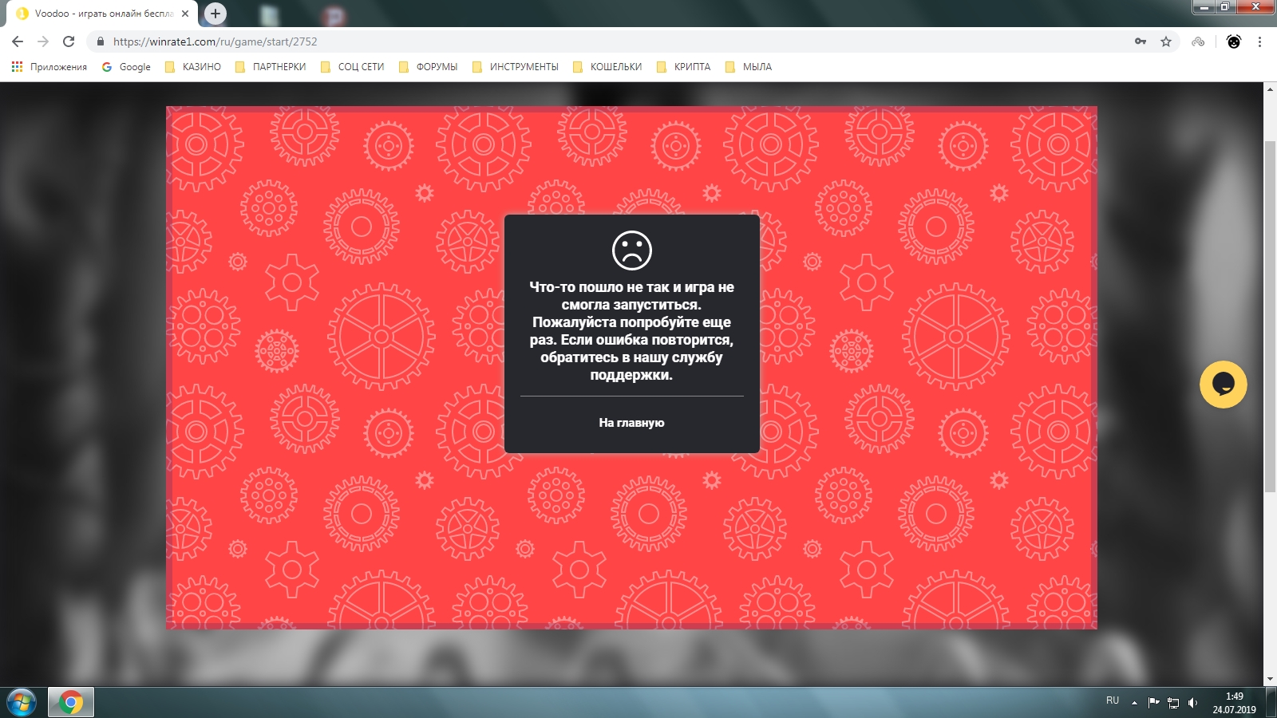Screen dimensions: 1277x718
Task: Maximize the Chrome window
Action: [1224, 7]
